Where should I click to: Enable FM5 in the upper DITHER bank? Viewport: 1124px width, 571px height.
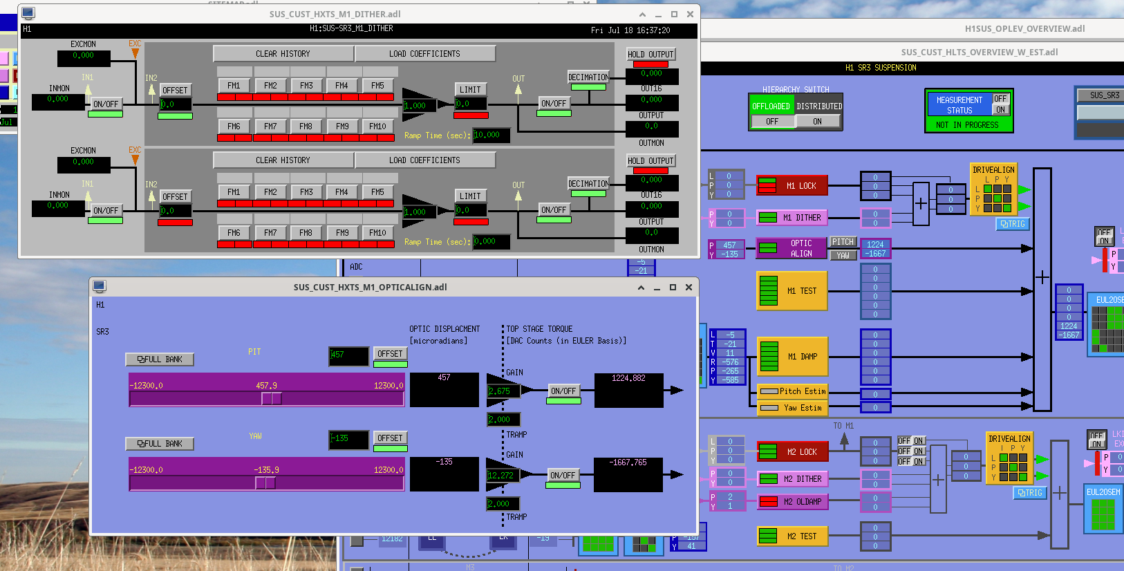click(377, 86)
